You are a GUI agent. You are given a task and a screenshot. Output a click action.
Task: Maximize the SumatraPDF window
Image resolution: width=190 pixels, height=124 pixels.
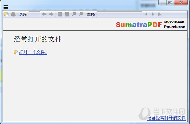point(170,3)
